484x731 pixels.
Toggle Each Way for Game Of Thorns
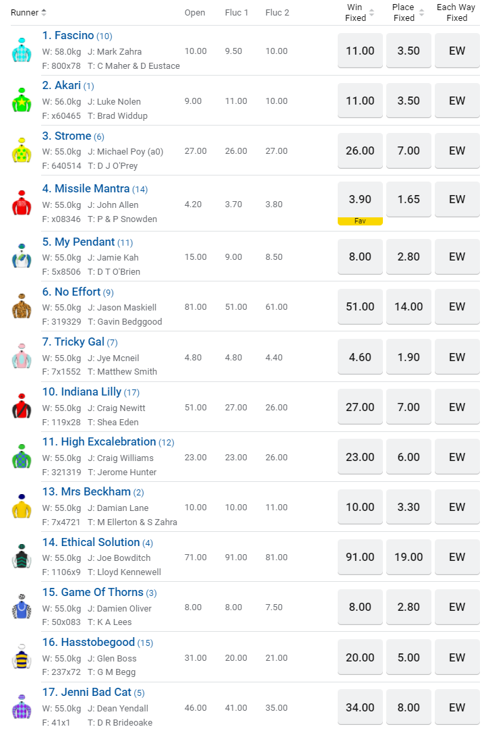(457, 607)
